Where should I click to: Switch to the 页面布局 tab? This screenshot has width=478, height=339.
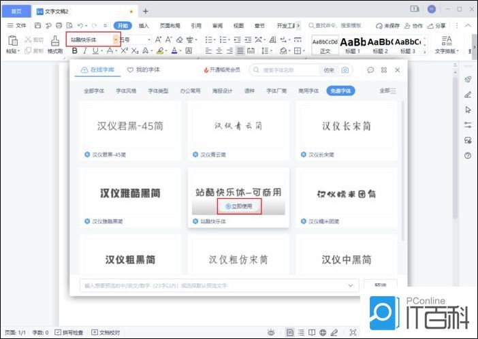pos(170,26)
